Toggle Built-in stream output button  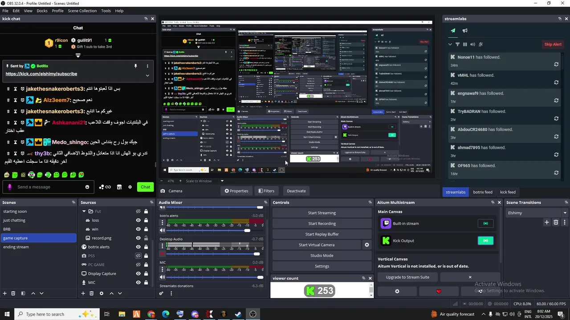485,224
